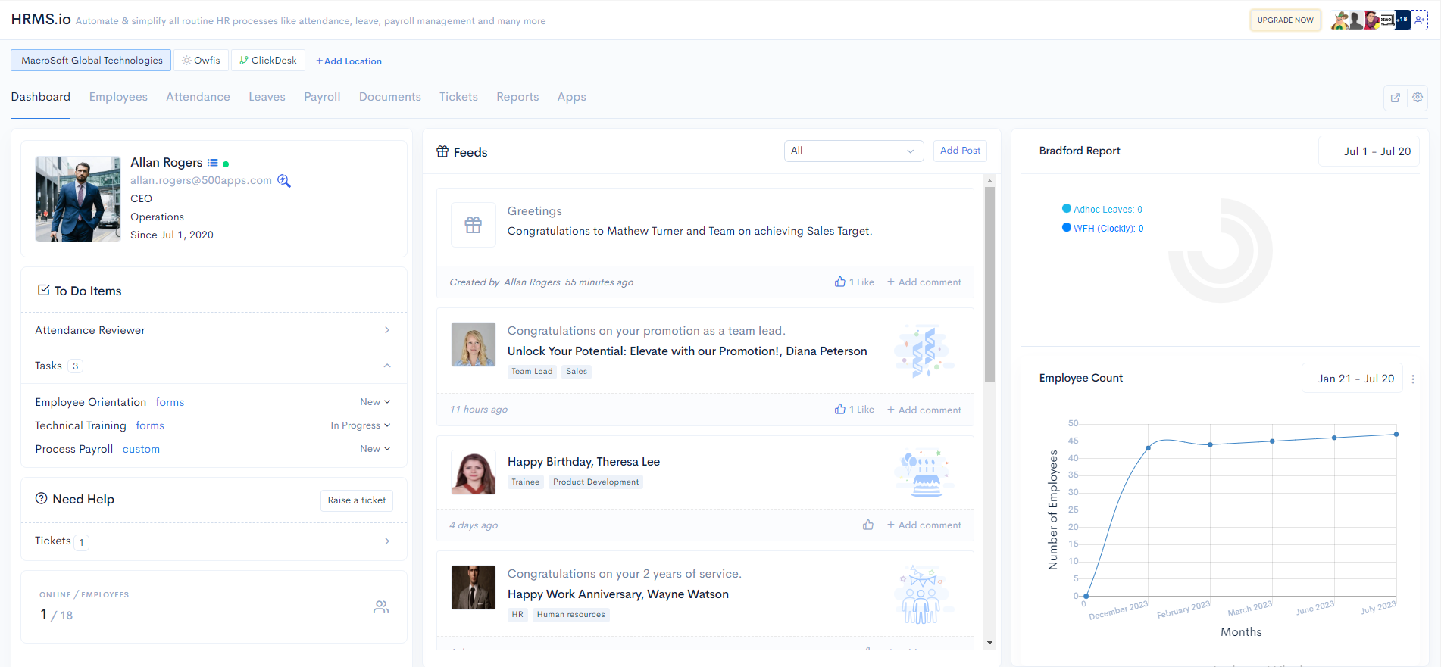Expand the Attendance Reviewer item

[x=387, y=330]
